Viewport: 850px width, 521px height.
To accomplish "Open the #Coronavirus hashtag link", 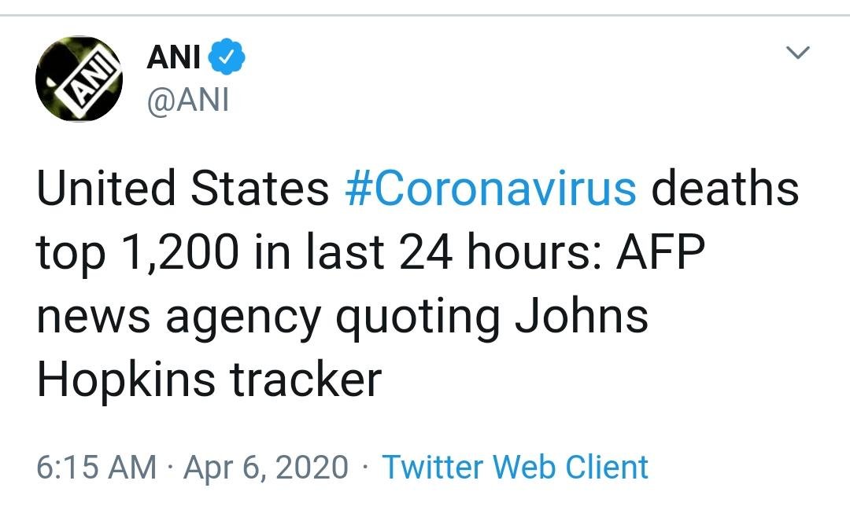I will (490, 190).
